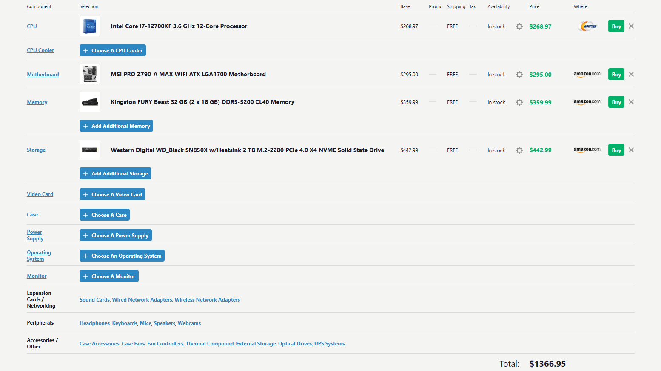Open the Operating System component link
Image resolution: width=661 pixels, height=371 pixels.
point(39,256)
